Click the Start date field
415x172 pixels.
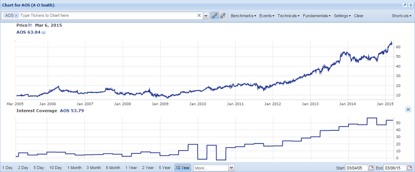[x=357, y=168]
